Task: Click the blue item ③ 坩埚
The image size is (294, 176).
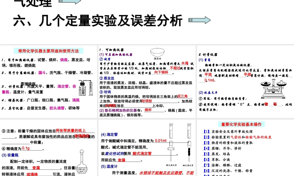Action: pyautogui.click(x=105, y=92)
